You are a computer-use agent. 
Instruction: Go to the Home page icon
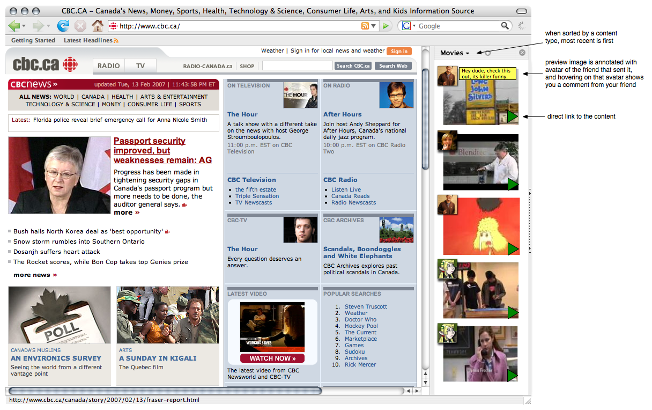point(97,26)
